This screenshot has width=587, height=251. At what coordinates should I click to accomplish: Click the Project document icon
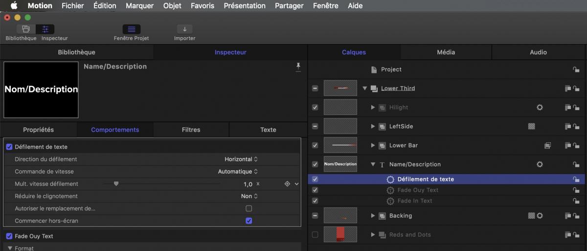(x=374, y=69)
